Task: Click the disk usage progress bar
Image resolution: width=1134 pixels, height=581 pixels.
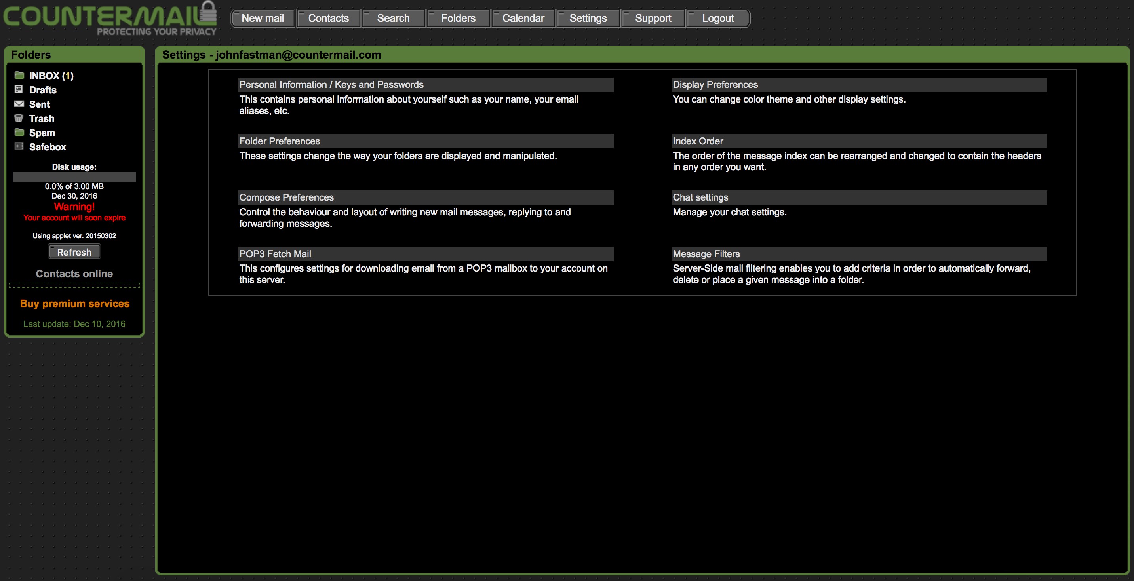Action: (74, 177)
